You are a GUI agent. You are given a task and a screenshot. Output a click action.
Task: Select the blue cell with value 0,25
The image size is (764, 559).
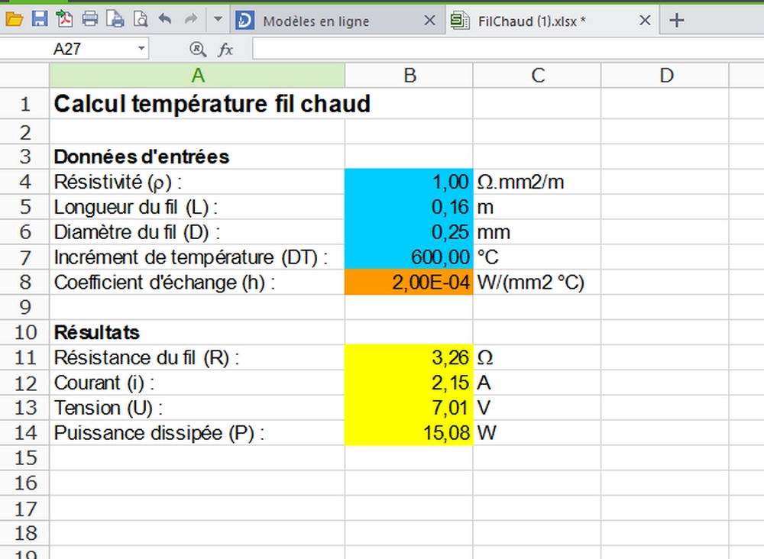click(409, 232)
